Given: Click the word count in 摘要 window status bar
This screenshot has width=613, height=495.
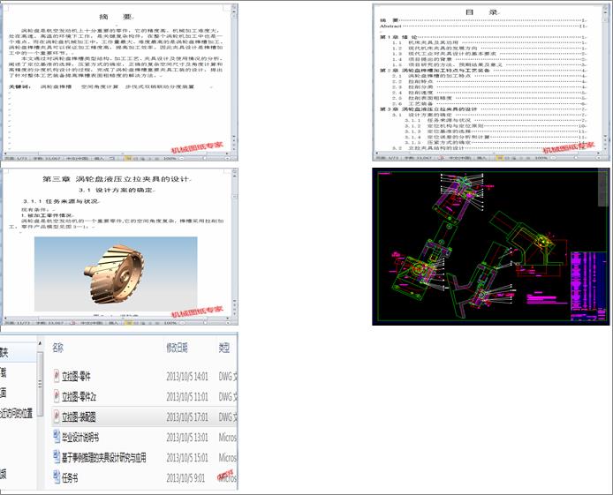Looking at the screenshot, I should [x=47, y=159].
